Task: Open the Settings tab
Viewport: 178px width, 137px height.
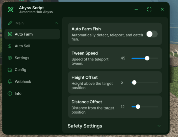Action: (32, 58)
